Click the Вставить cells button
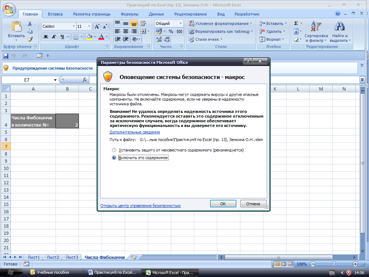Screen dimensions: 369x277 [x=273, y=23]
